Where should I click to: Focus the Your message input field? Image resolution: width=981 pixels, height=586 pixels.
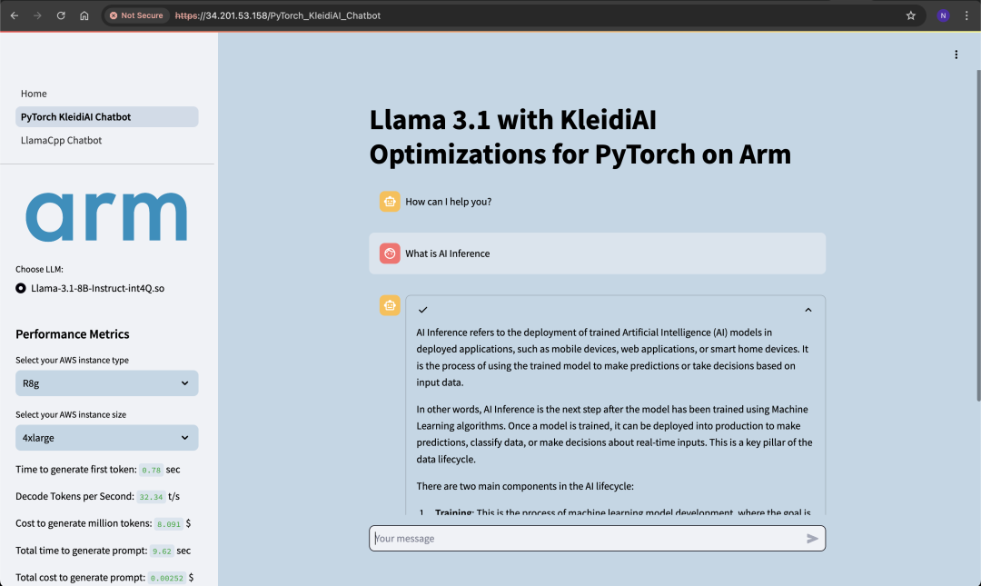(586, 539)
